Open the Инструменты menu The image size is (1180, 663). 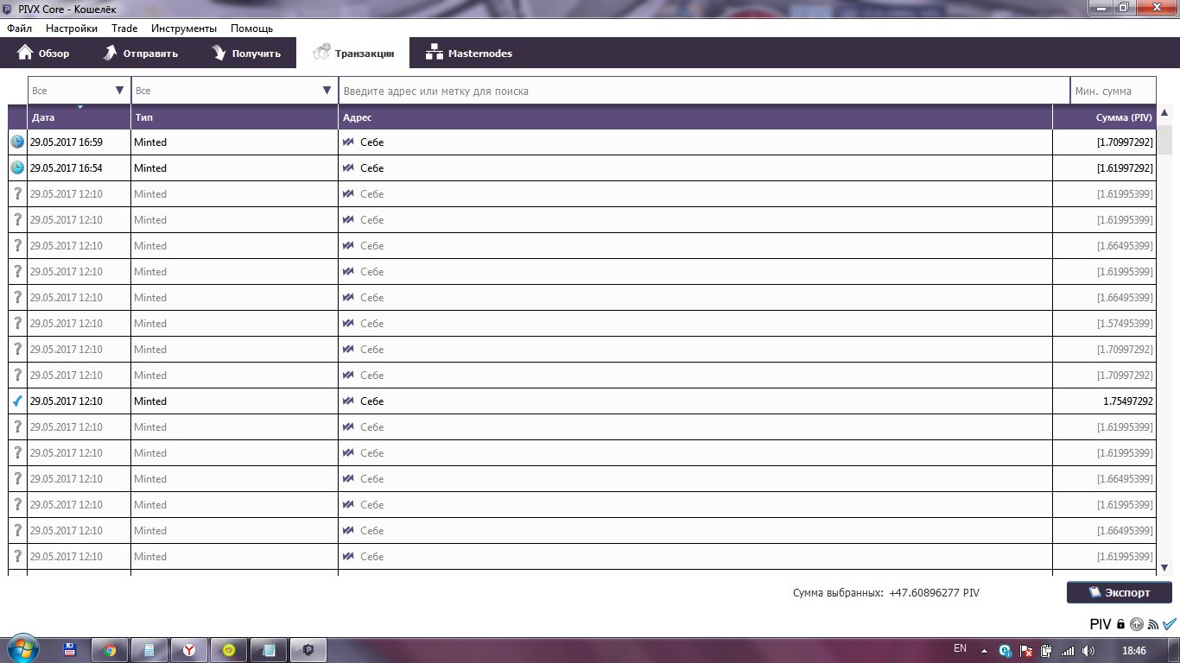pyautogui.click(x=184, y=28)
